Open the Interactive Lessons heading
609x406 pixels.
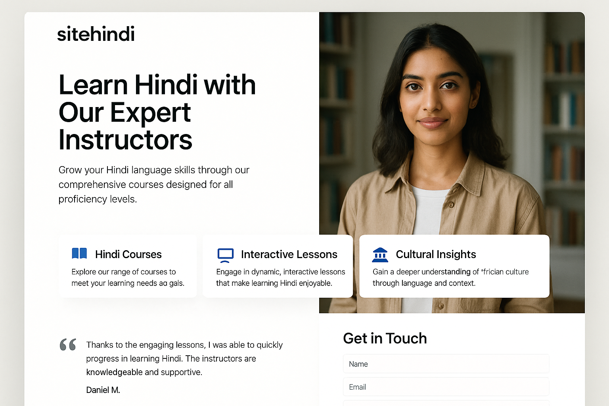point(289,254)
